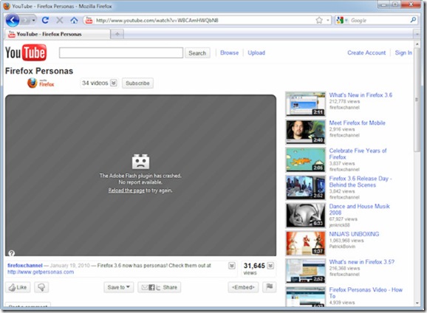This screenshot has width=427, height=313.
Task: Open NINJA'S UNBOXING title link
Action: coord(354,234)
